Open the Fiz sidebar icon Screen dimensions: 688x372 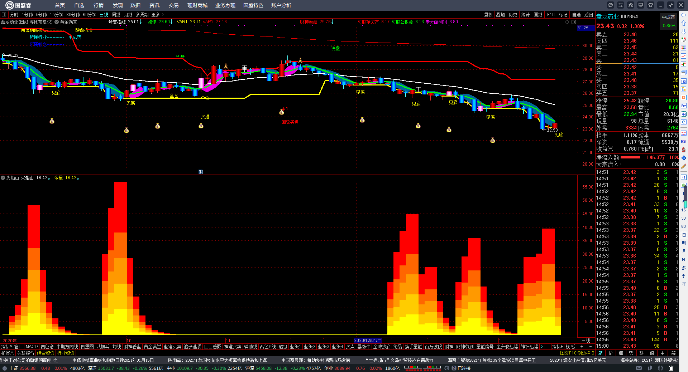pos(684,106)
